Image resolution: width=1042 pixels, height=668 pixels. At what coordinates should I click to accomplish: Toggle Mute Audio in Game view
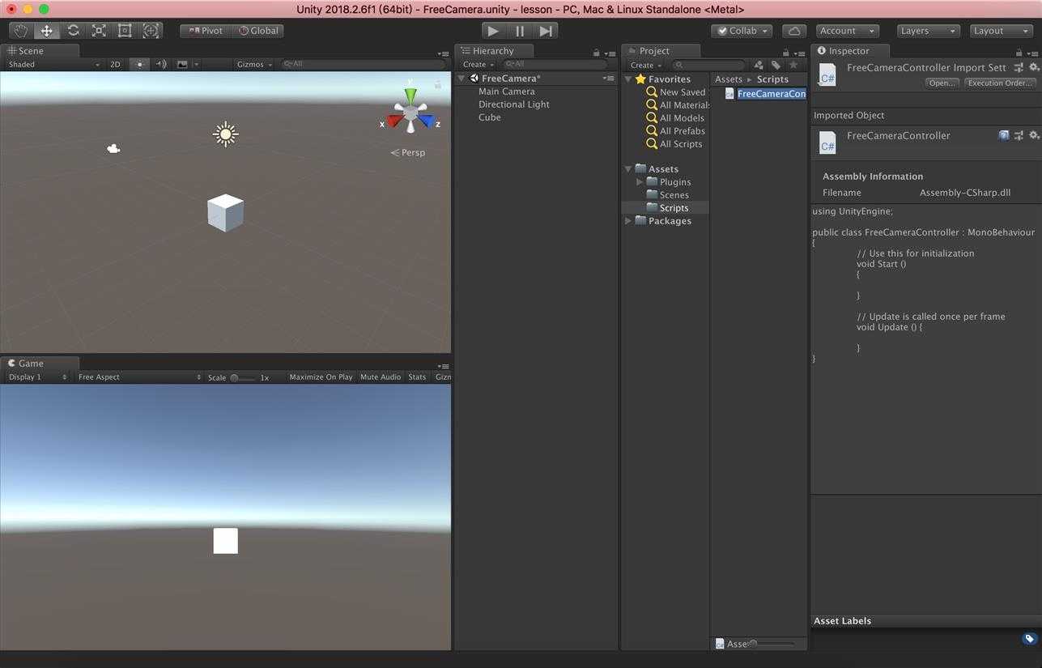click(x=381, y=377)
